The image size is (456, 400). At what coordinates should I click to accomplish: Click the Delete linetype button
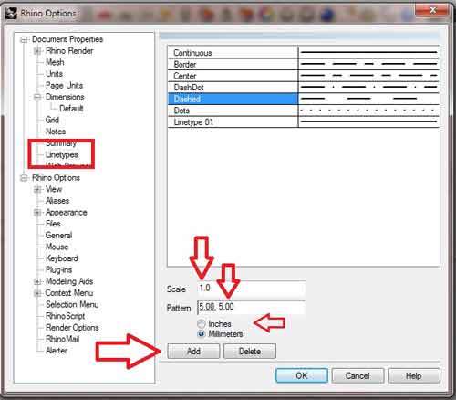tap(250, 351)
